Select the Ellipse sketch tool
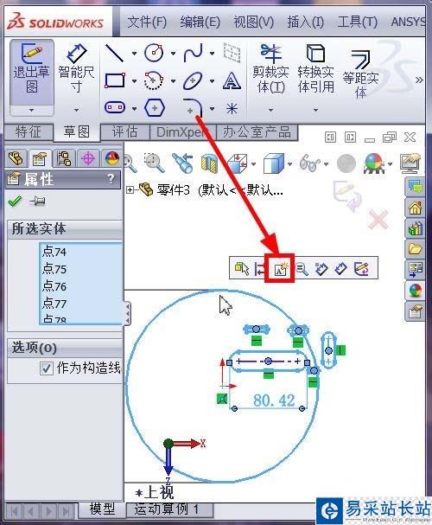The image size is (432, 525). tap(193, 80)
